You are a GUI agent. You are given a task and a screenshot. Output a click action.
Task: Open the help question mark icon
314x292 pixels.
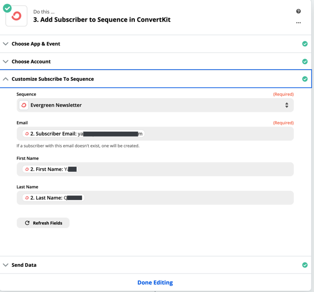298,11
